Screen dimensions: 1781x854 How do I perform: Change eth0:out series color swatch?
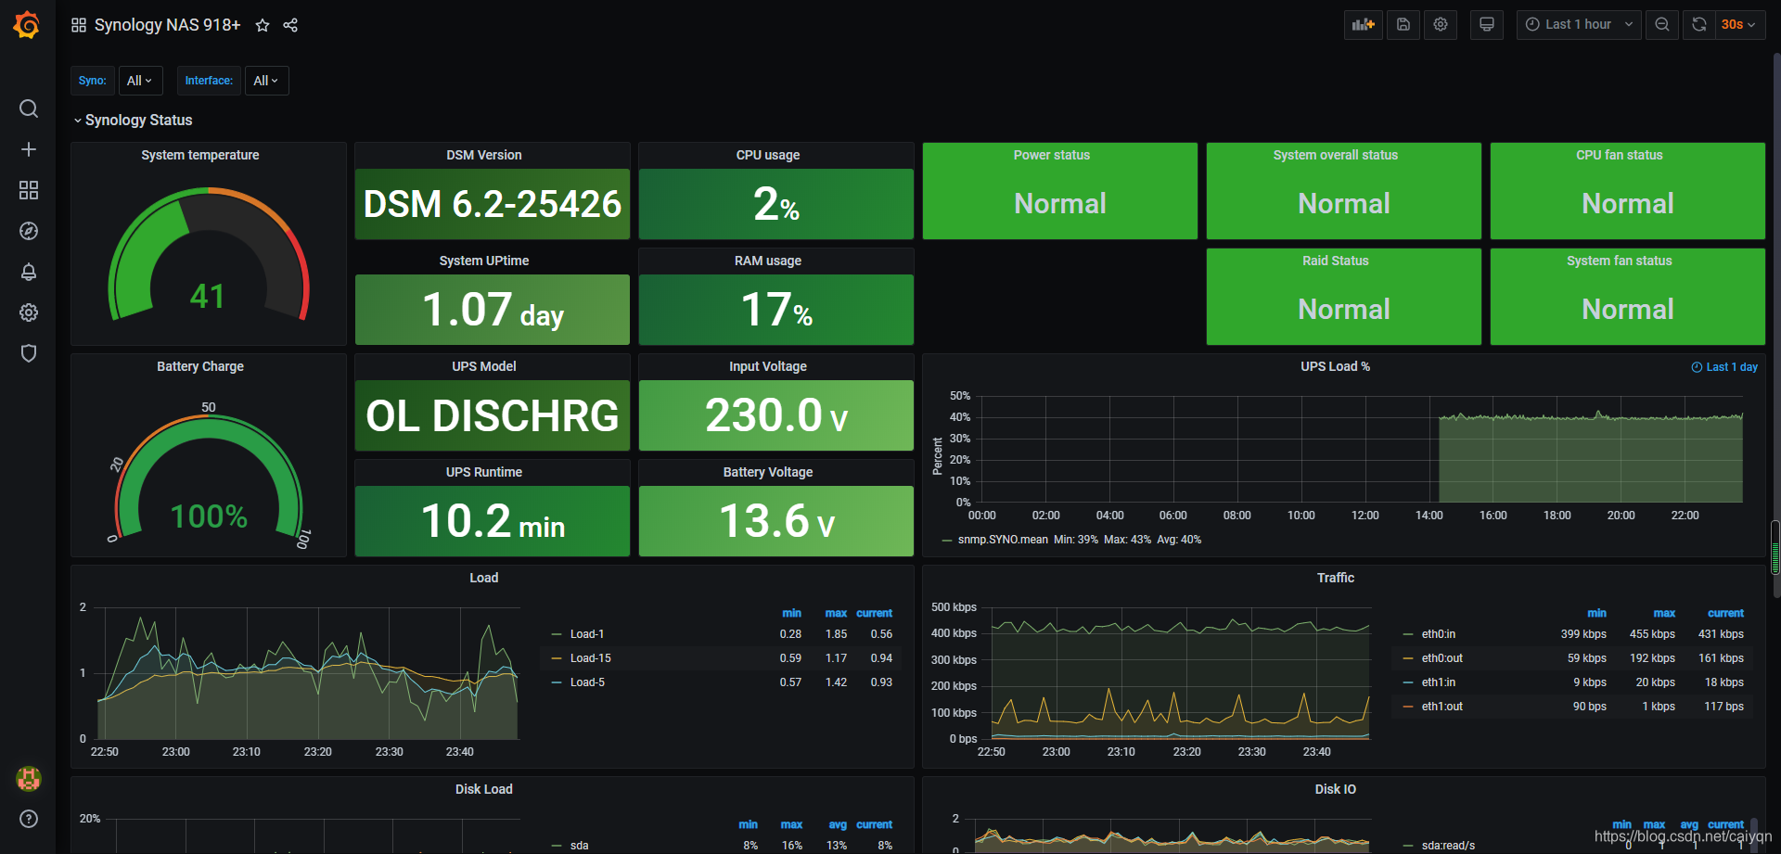tap(1408, 658)
